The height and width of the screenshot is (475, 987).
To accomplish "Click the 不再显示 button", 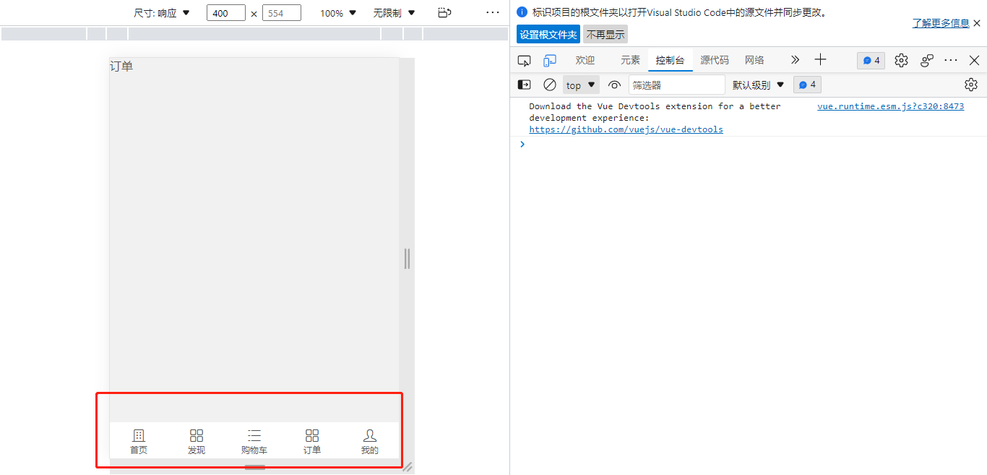I will (605, 34).
